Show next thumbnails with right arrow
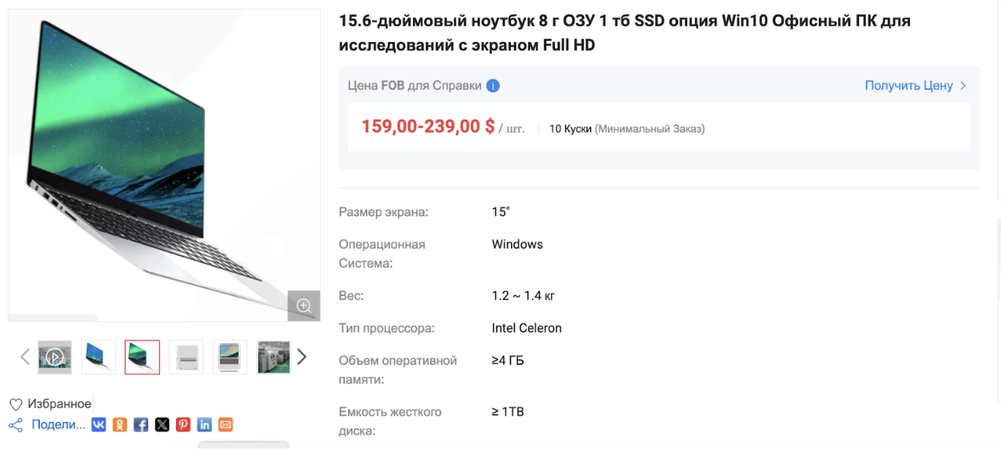The width and height of the screenshot is (1001, 453). click(302, 357)
